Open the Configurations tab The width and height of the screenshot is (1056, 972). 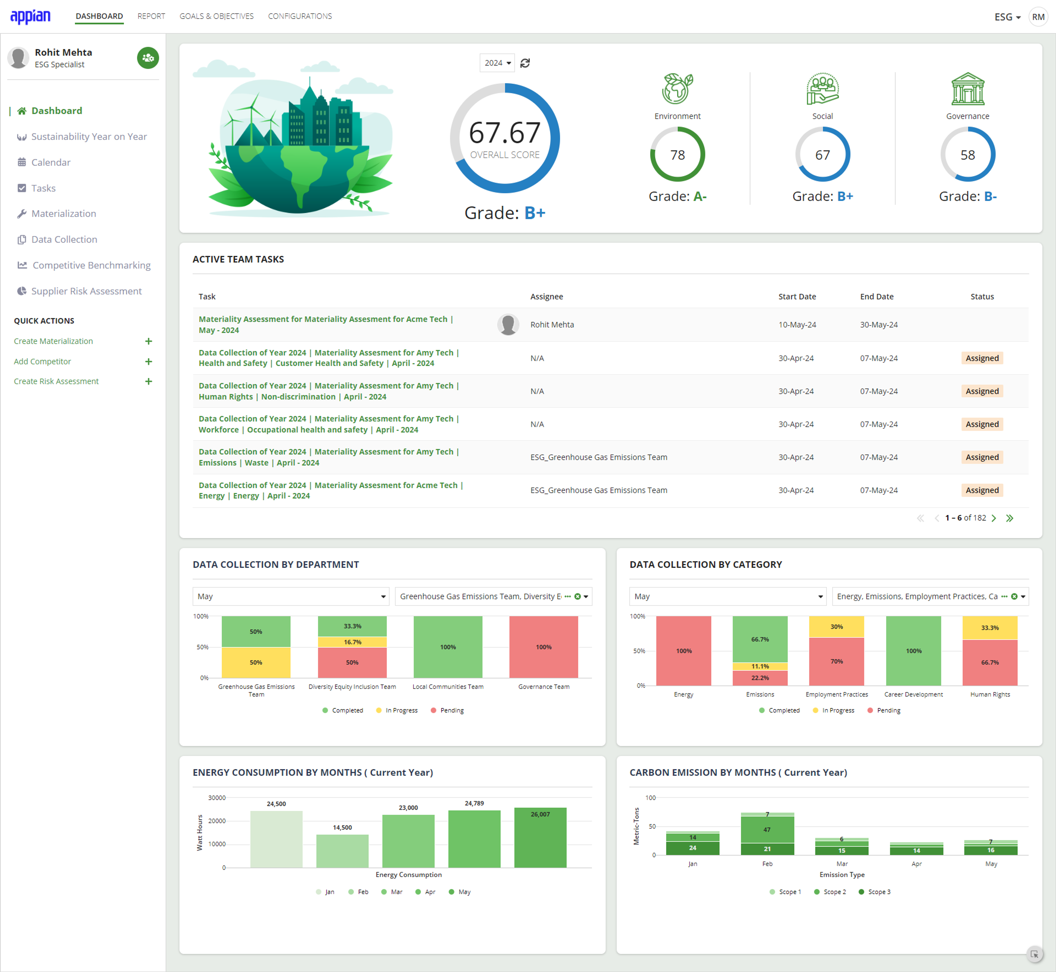[300, 16]
